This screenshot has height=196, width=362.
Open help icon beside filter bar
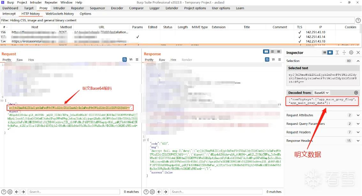coord(358,20)
